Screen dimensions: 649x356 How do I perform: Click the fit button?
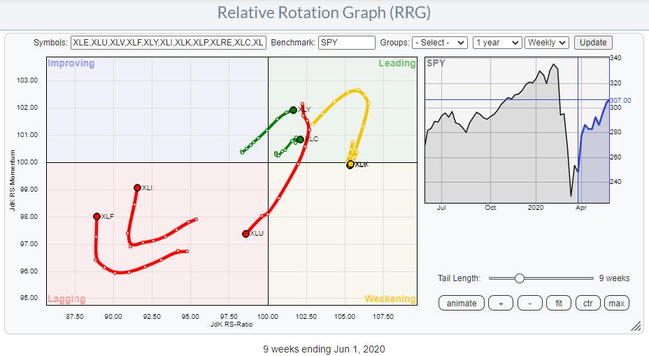(558, 303)
